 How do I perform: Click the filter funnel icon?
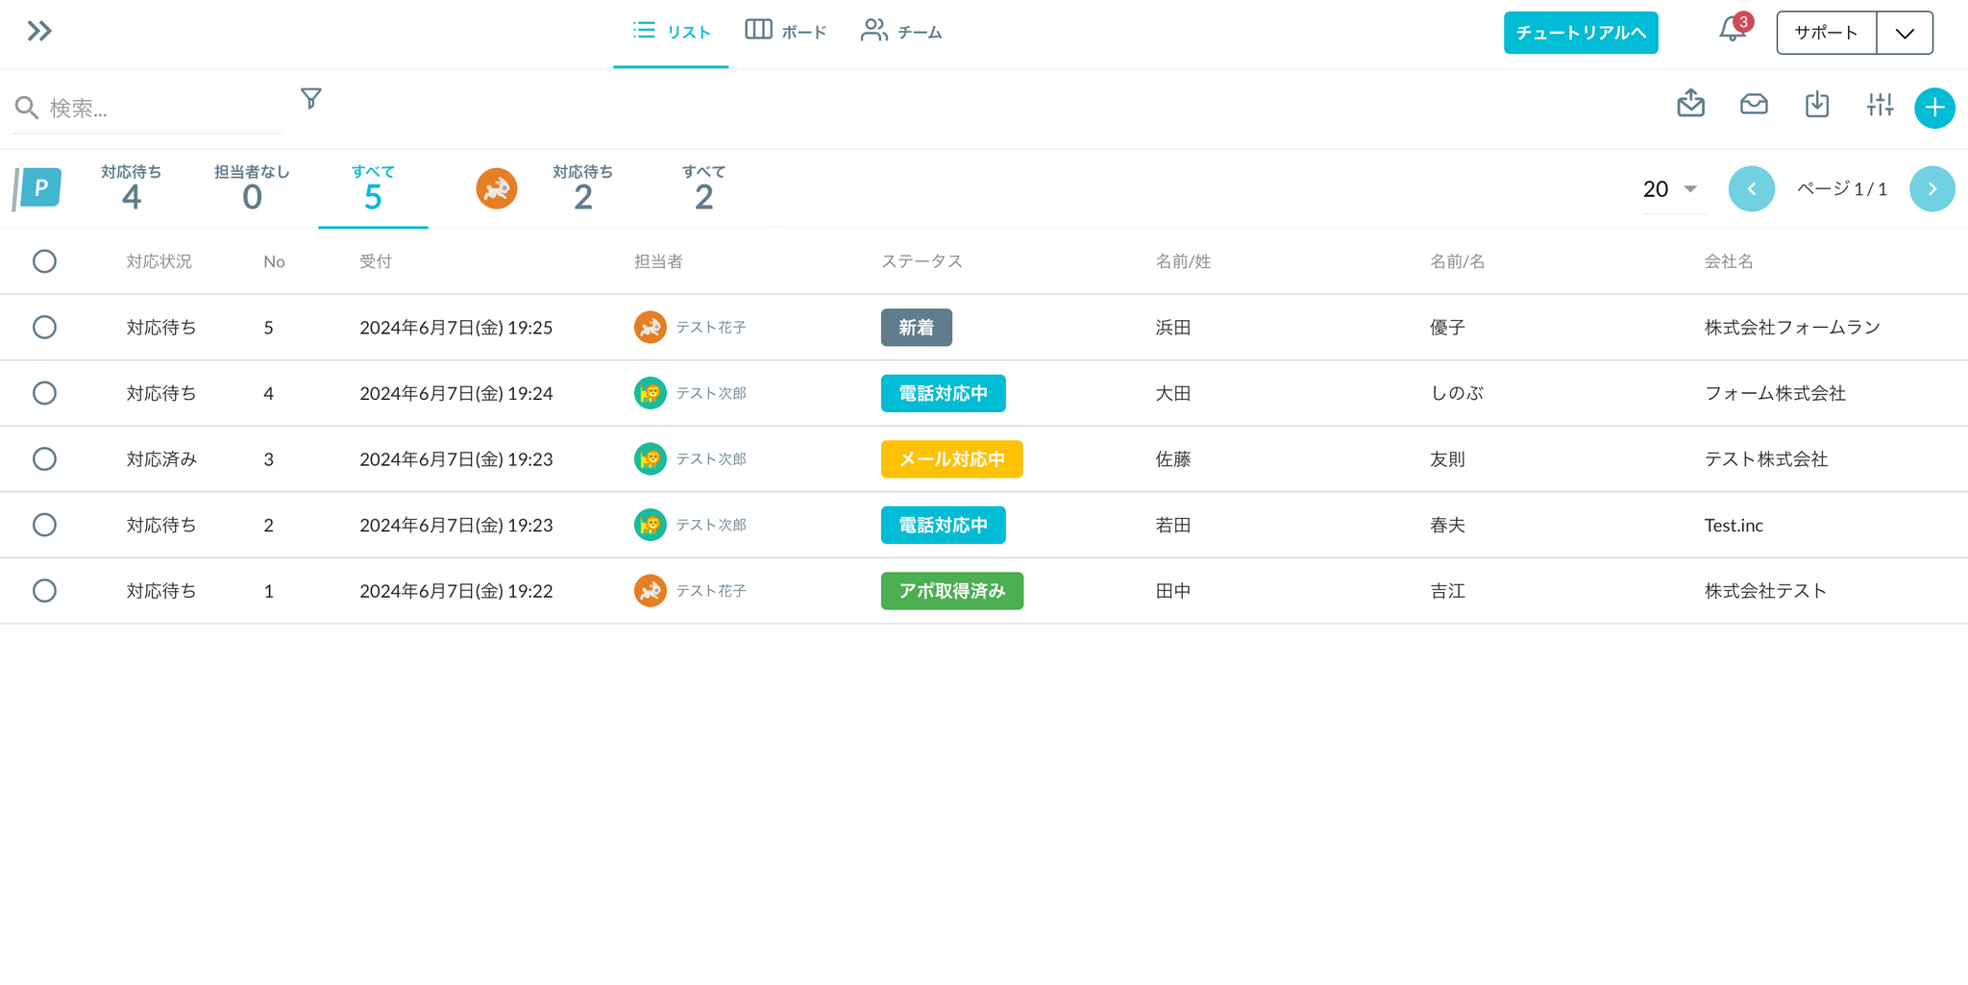click(310, 99)
